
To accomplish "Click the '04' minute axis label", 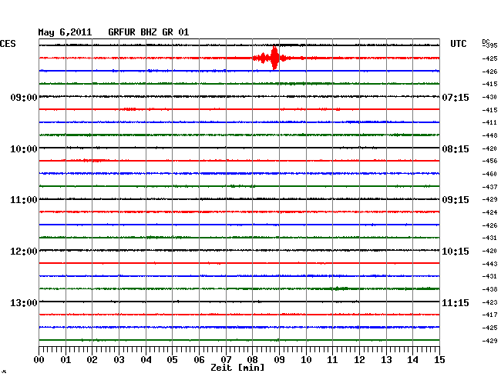I will [x=146, y=359].
